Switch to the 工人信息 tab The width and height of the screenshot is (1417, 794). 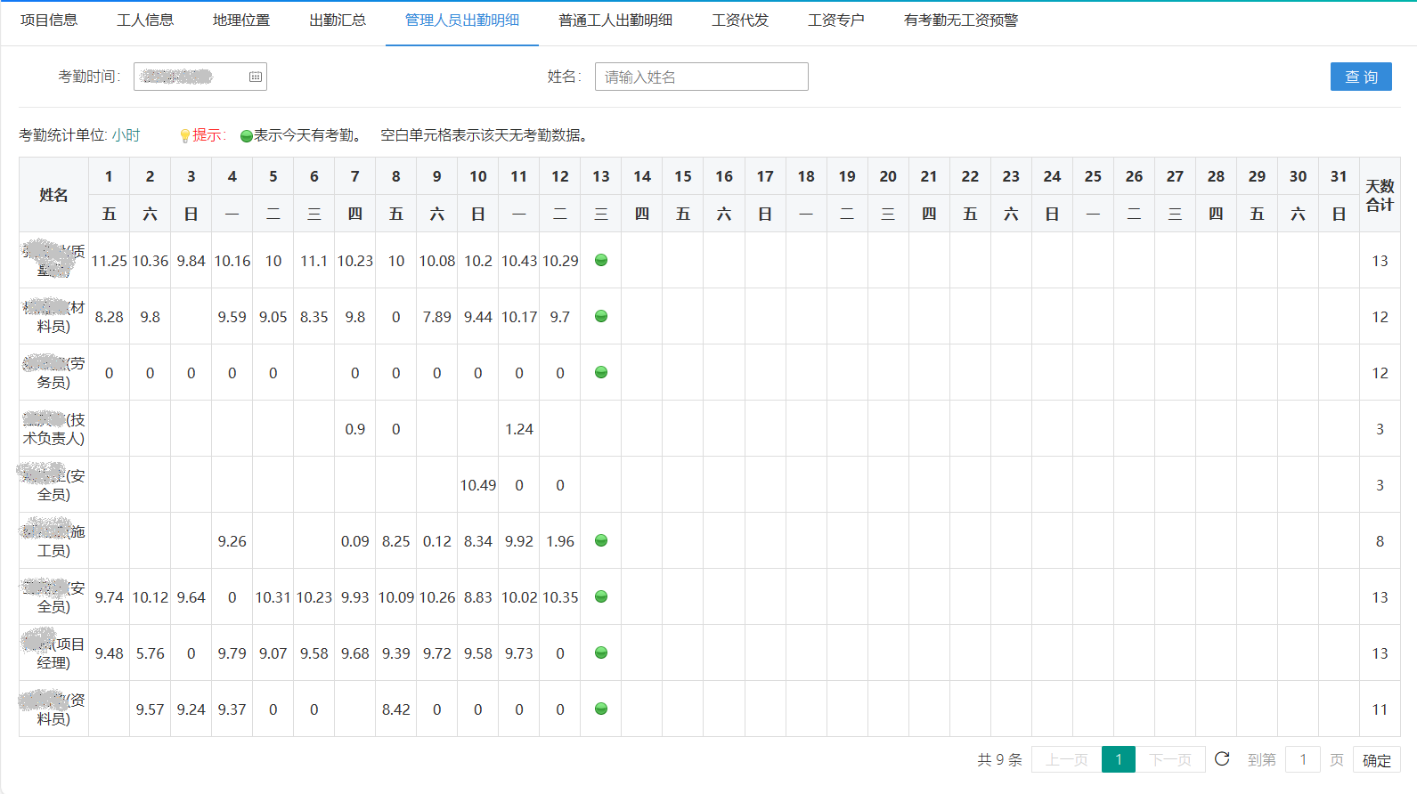(145, 20)
